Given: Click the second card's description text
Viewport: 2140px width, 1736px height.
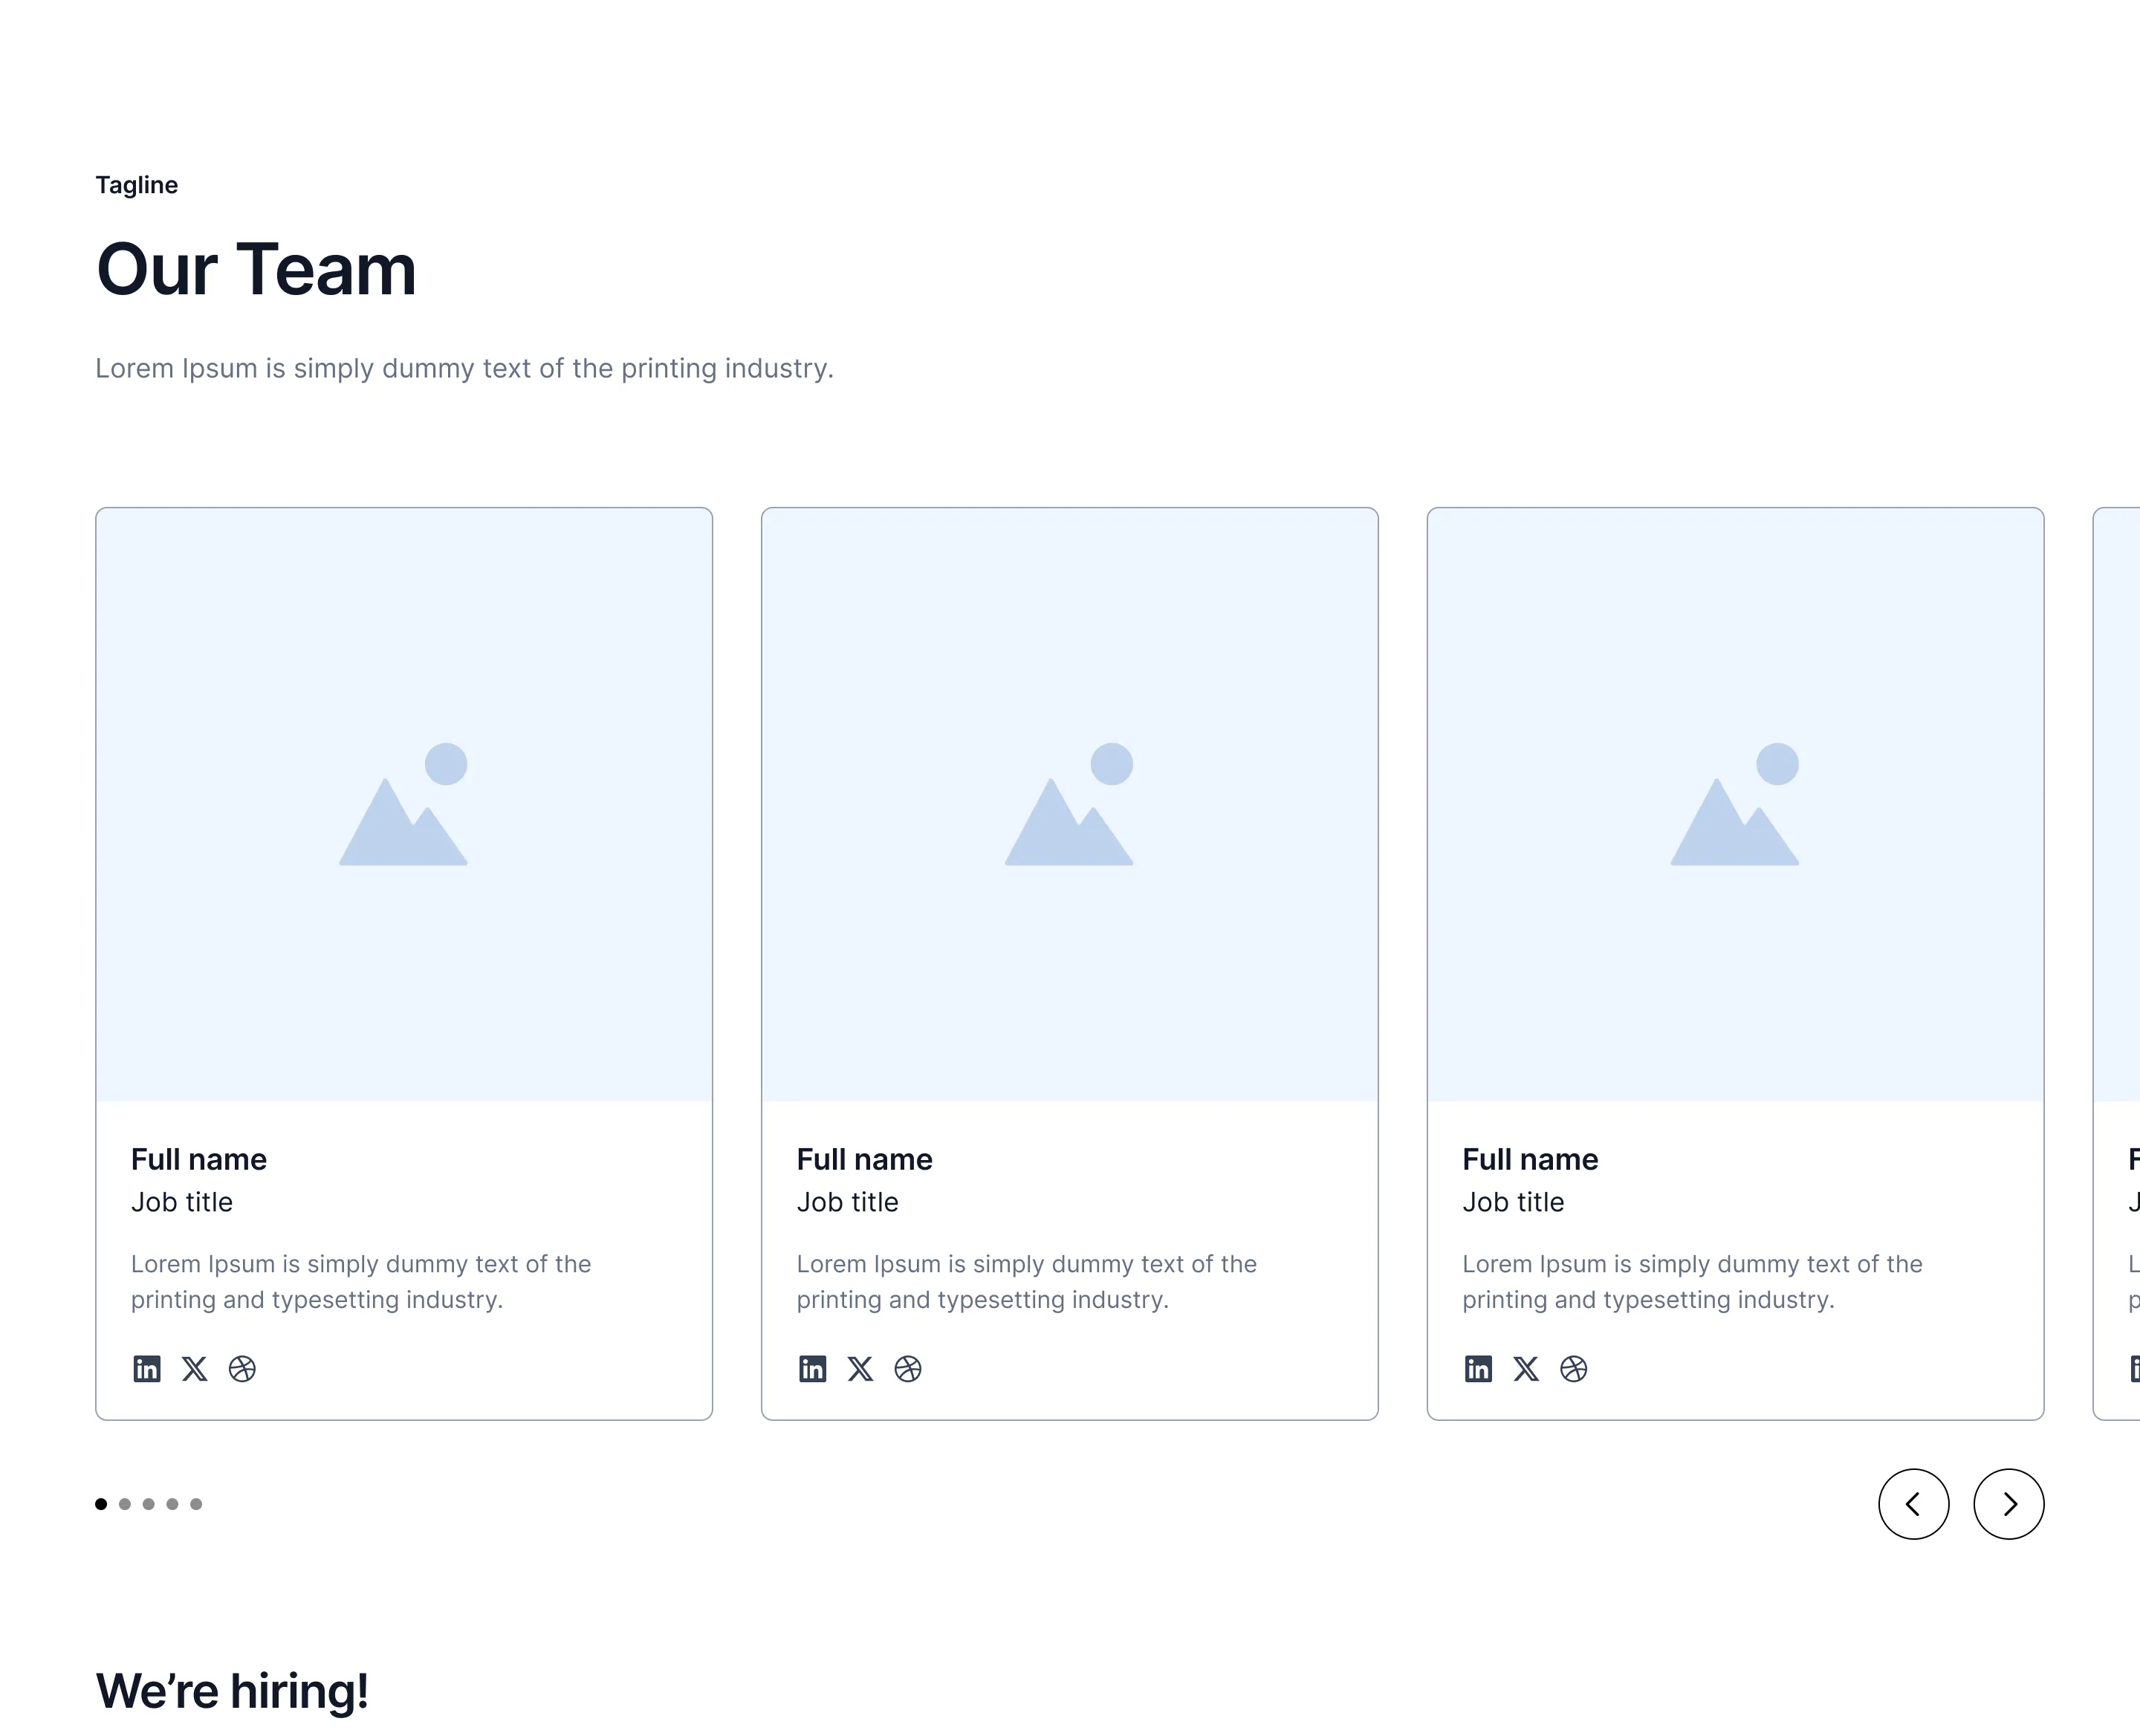Looking at the screenshot, I should click(x=1027, y=1282).
